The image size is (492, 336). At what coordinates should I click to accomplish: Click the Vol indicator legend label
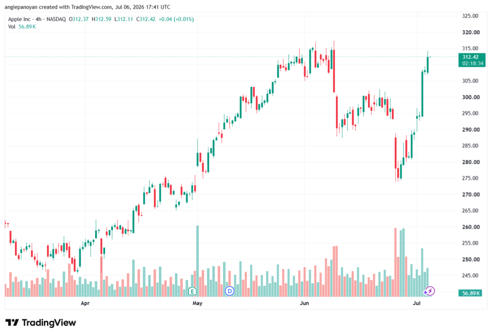(x=12, y=27)
